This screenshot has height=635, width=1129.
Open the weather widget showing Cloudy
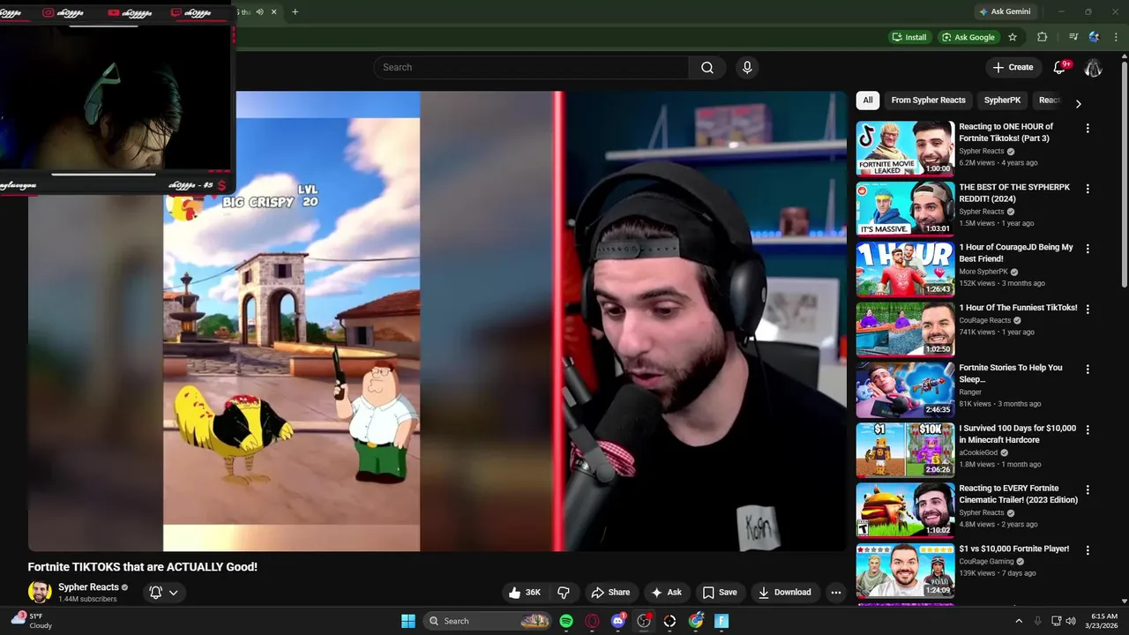point(32,621)
